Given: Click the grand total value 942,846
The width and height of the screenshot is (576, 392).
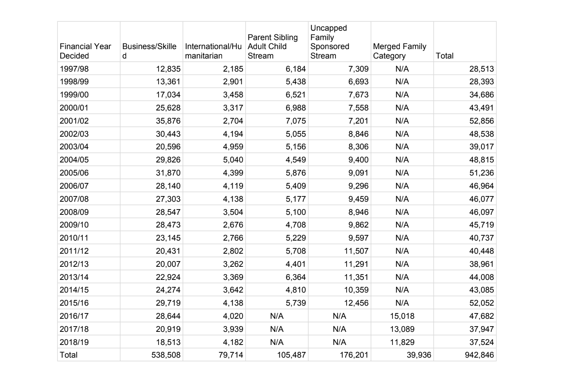Looking at the screenshot, I should [x=479, y=355].
